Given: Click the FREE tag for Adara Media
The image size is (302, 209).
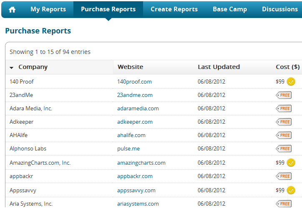Looking at the screenshot, I should tap(284, 108).
